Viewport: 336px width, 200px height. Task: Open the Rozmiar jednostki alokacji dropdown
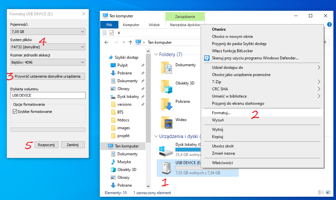tap(48, 62)
